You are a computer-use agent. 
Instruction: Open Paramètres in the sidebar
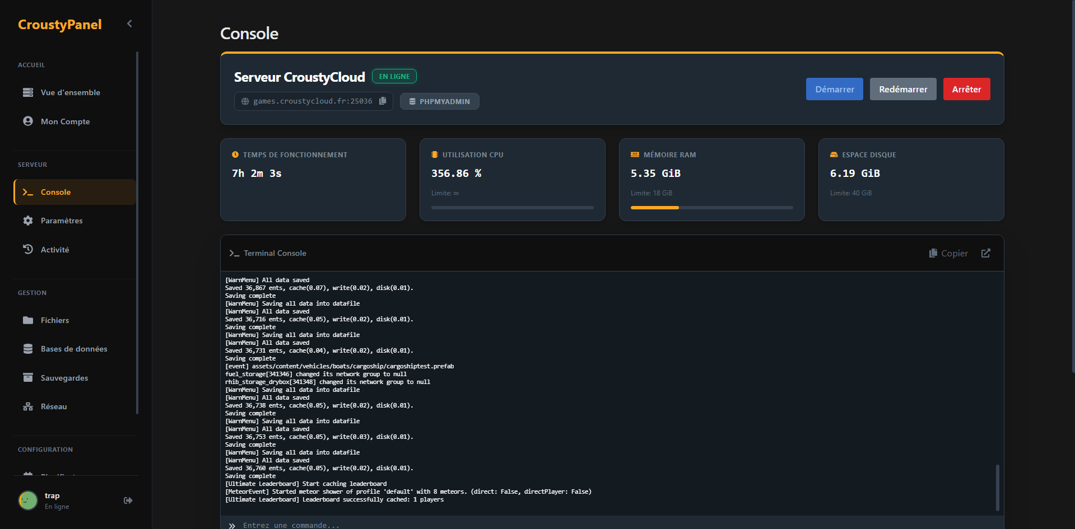(75, 221)
